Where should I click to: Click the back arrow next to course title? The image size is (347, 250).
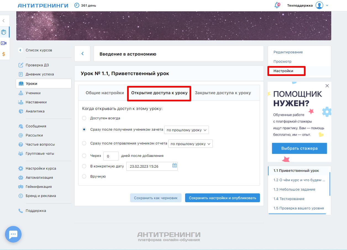click(x=82, y=54)
